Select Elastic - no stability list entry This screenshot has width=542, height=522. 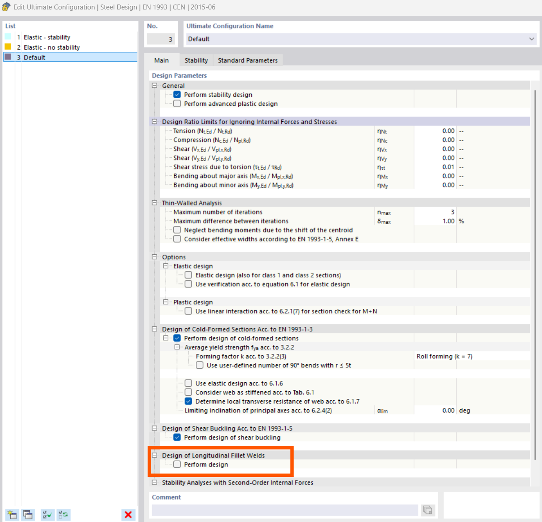coord(51,47)
